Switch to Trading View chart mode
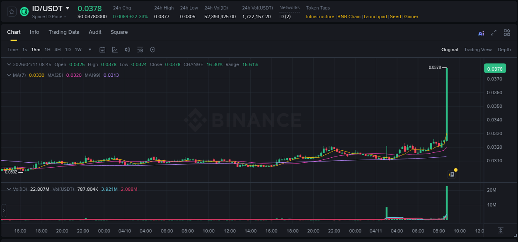 click(478, 50)
